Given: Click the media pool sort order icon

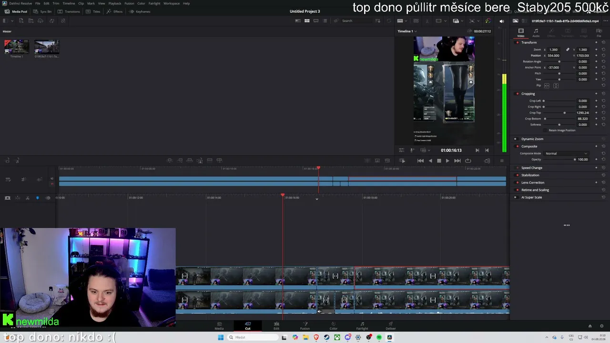Looking at the screenshot, I should tap(378, 21).
